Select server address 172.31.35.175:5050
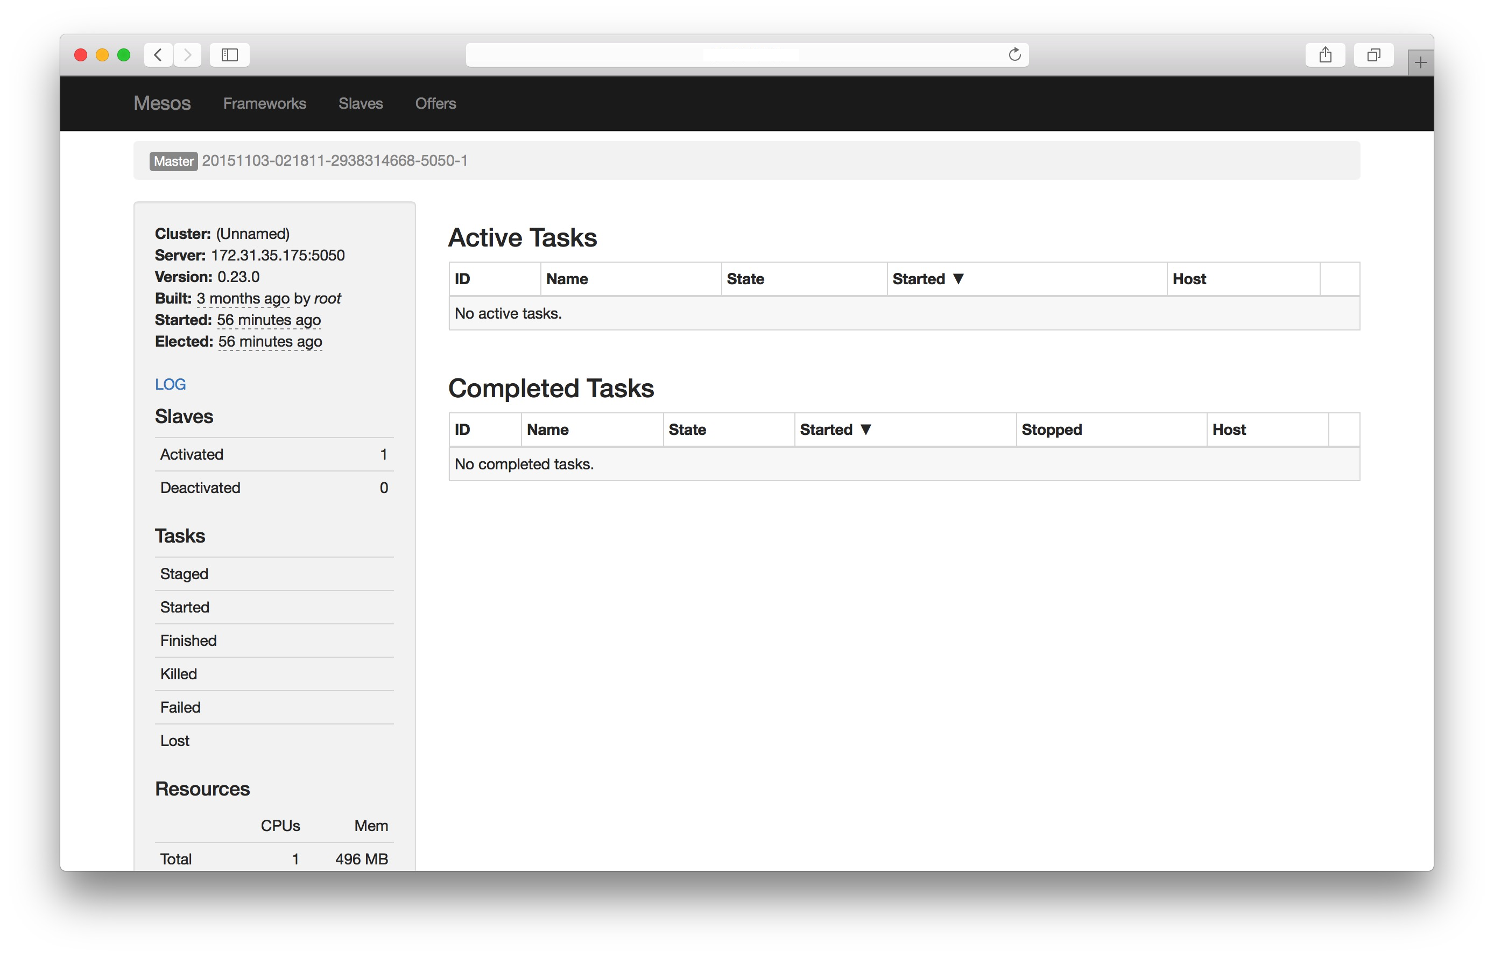This screenshot has height=957, width=1494. [x=278, y=256]
